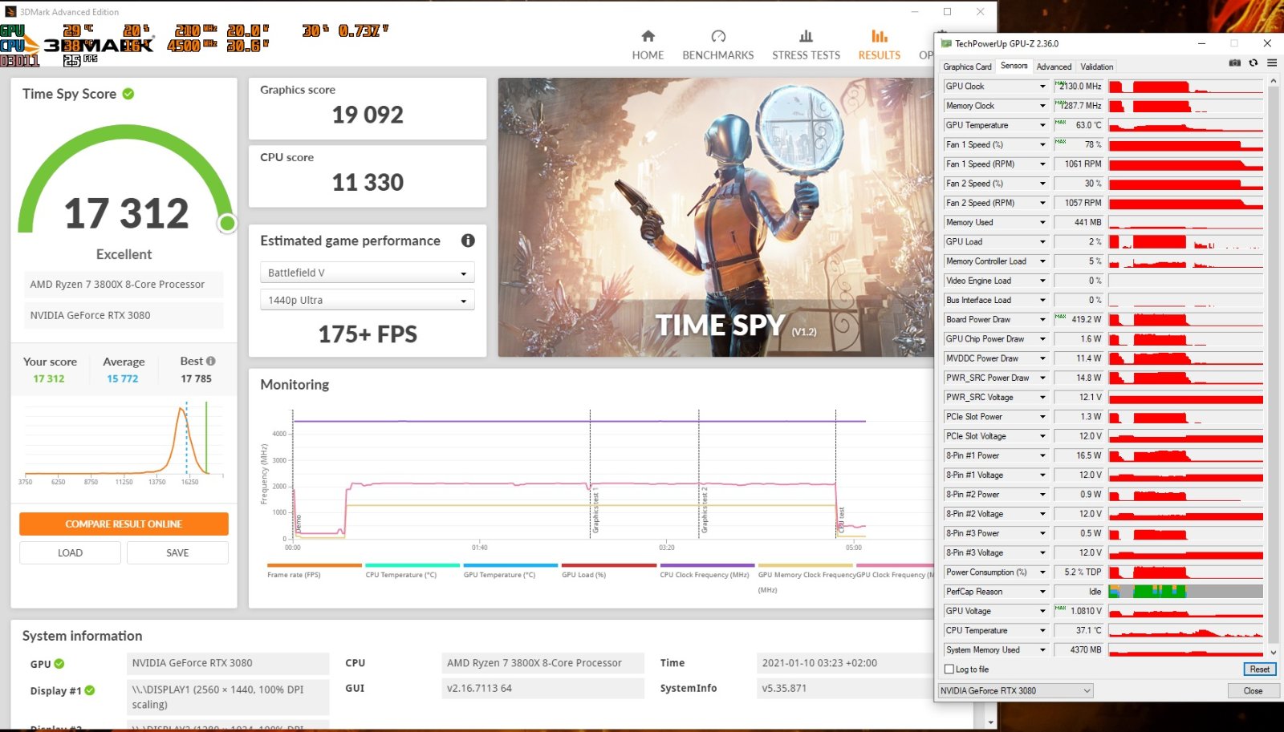The image size is (1284, 732).
Task: Click GPU Clock sensor history graph
Action: (x=1185, y=87)
